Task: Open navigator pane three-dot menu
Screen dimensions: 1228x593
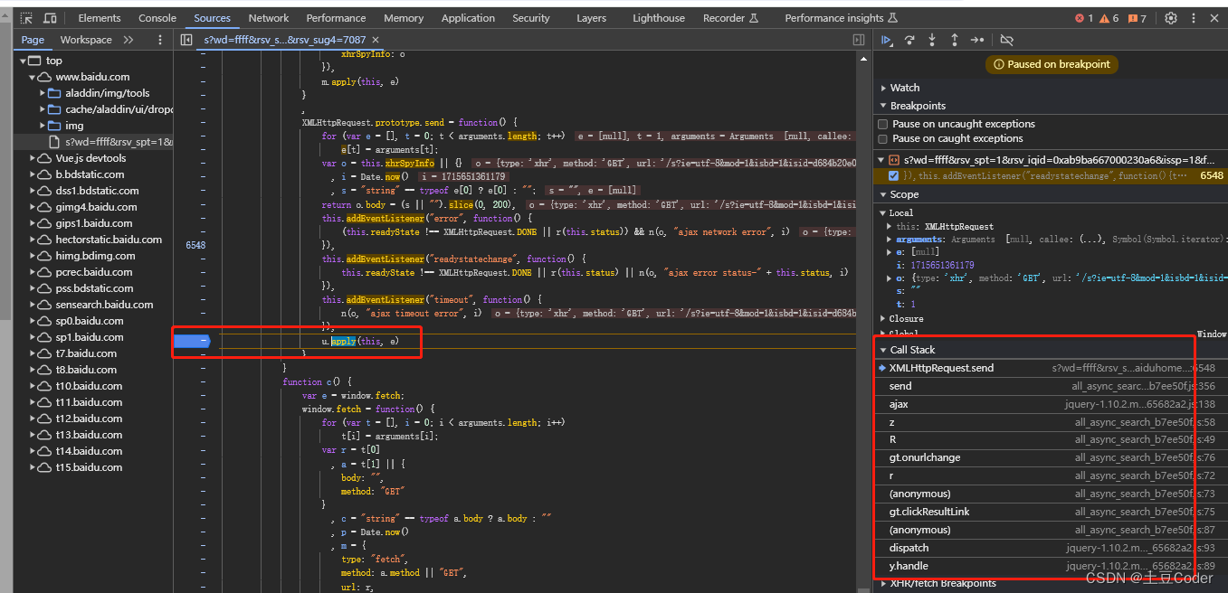Action: tap(160, 40)
